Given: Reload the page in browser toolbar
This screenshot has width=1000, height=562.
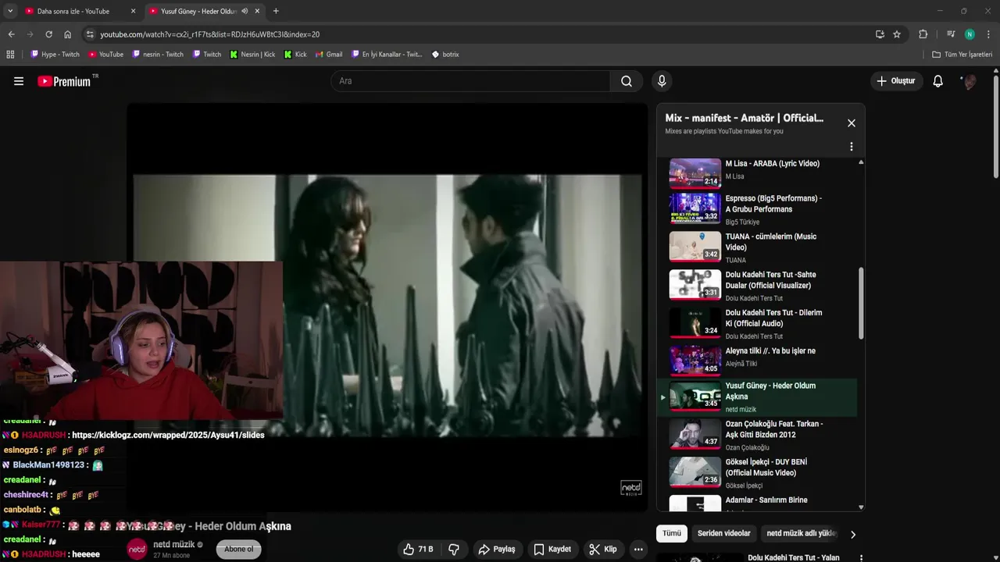Looking at the screenshot, I should (48, 34).
